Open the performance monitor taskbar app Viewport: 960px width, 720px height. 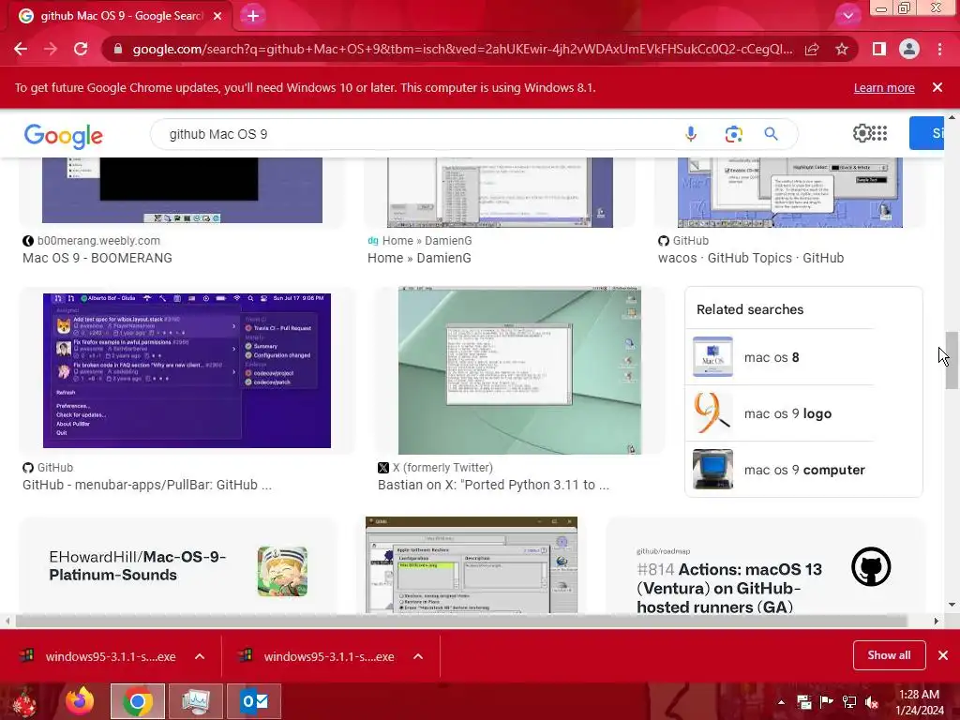pyautogui.click(x=195, y=701)
